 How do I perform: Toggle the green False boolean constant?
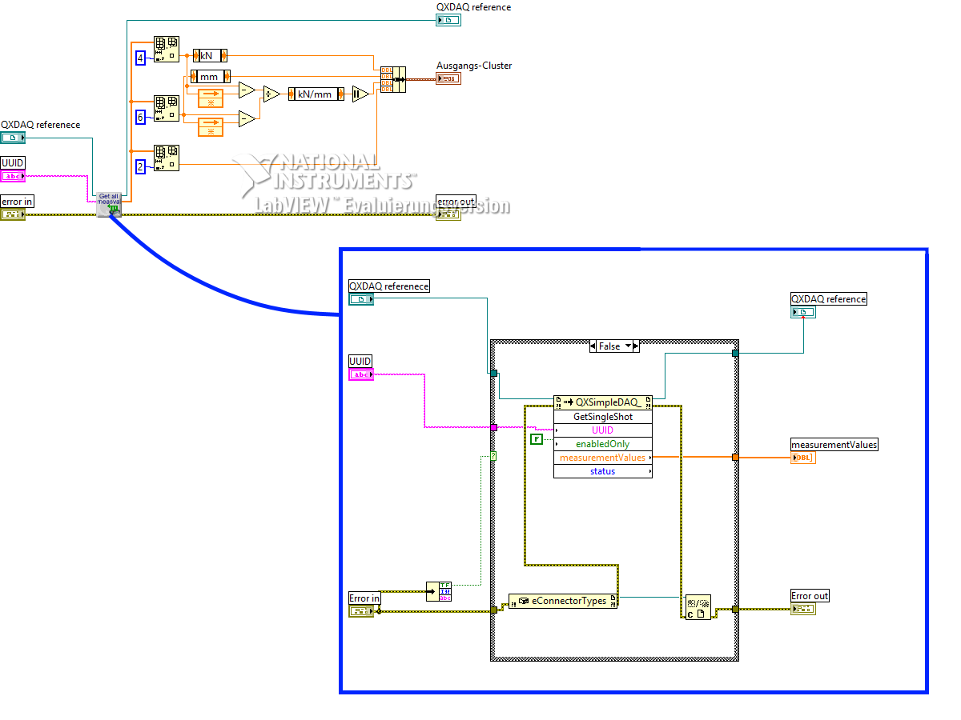537,439
